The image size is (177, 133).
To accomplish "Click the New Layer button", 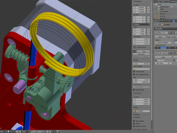I will [x=141, y=54].
